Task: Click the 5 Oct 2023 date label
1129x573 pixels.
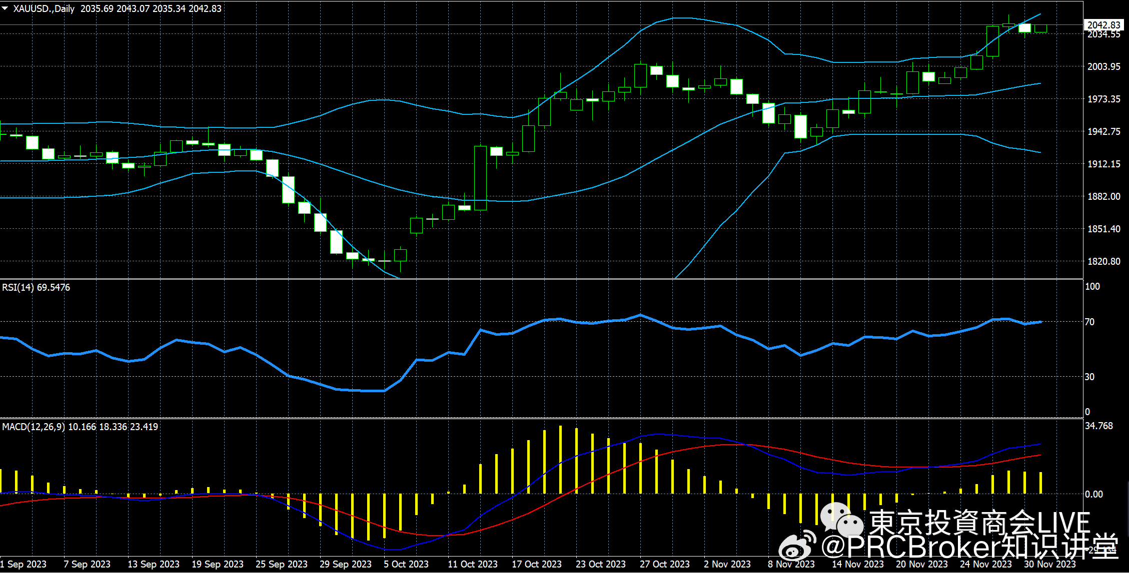Action: coord(406,564)
